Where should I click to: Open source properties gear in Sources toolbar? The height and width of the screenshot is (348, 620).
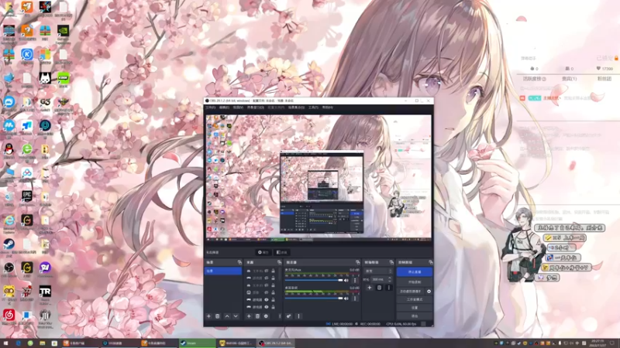pyautogui.click(x=266, y=316)
